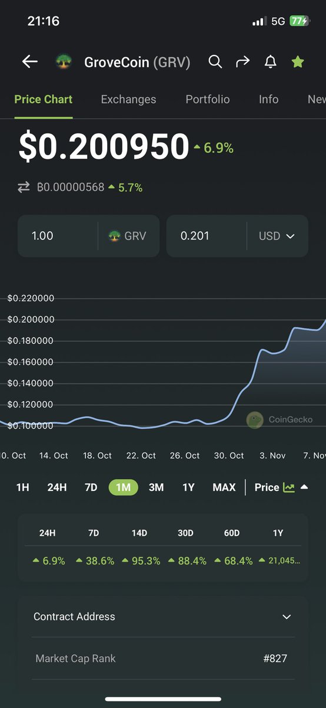Tap the 7D 38.6% stat value
Screen dimensions: 326x708
coord(95,561)
